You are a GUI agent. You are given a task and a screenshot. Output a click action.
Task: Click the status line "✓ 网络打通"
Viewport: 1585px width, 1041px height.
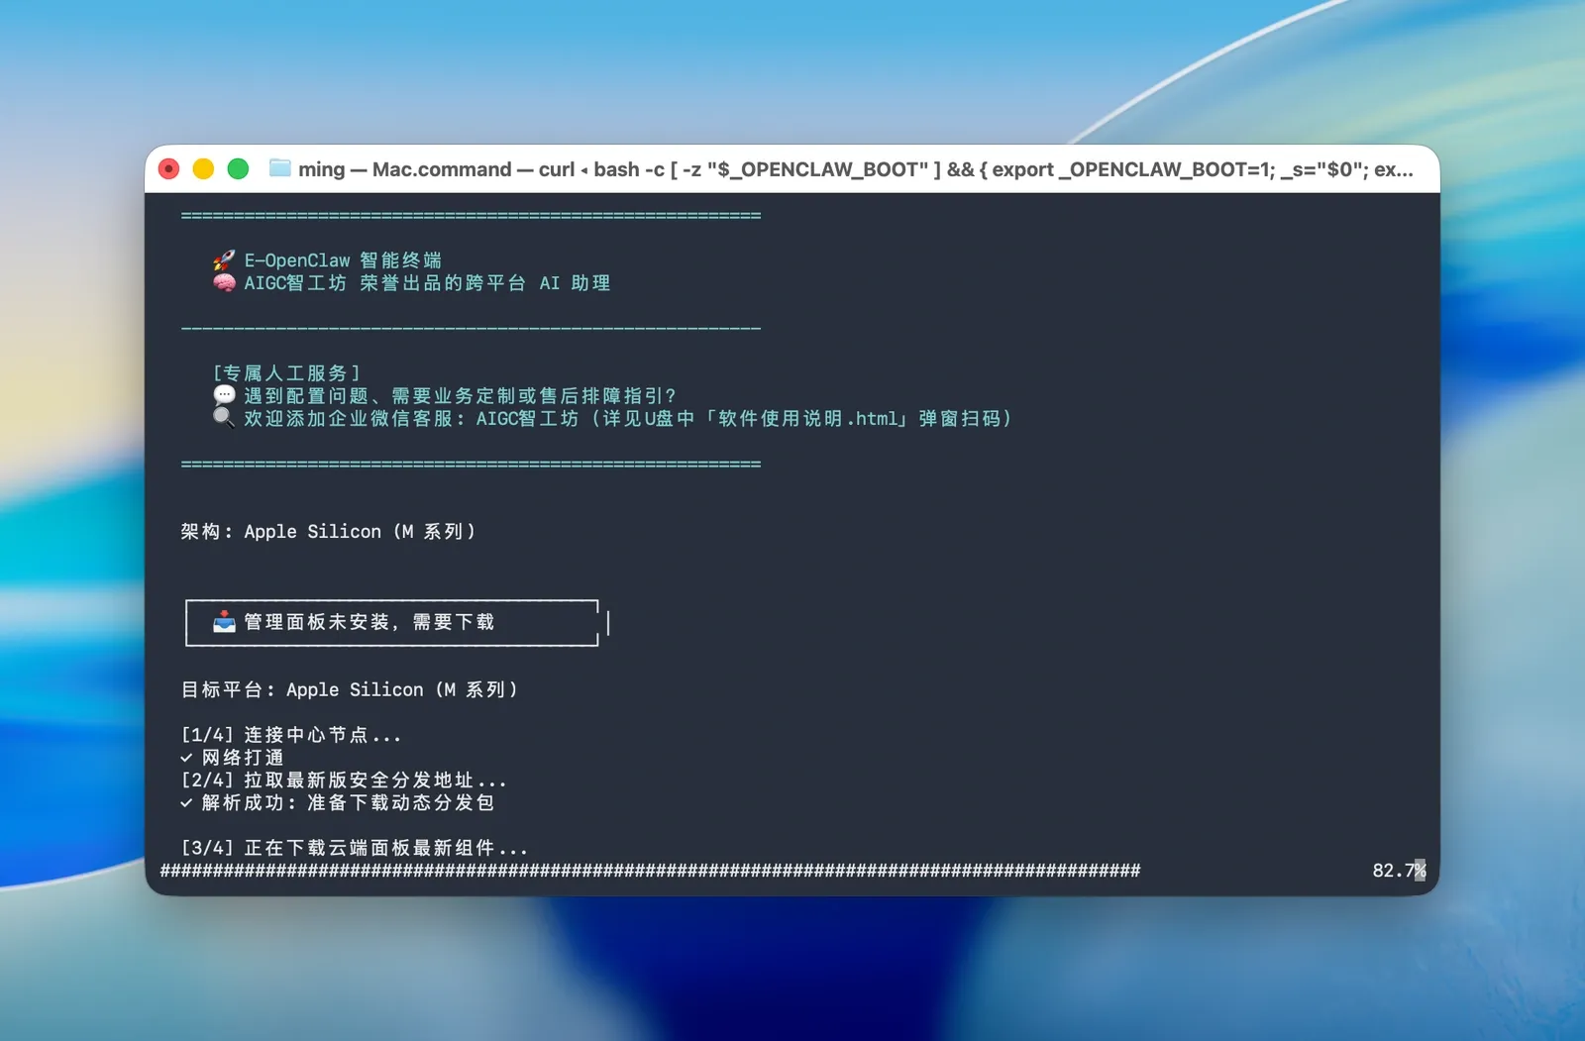click(232, 758)
